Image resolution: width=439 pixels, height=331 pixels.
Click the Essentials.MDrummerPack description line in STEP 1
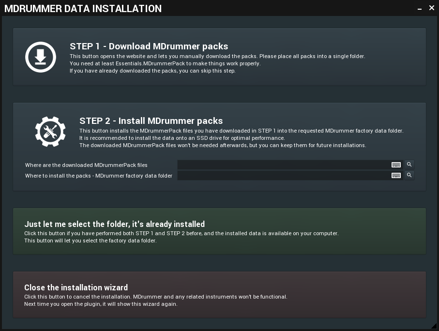165,63
